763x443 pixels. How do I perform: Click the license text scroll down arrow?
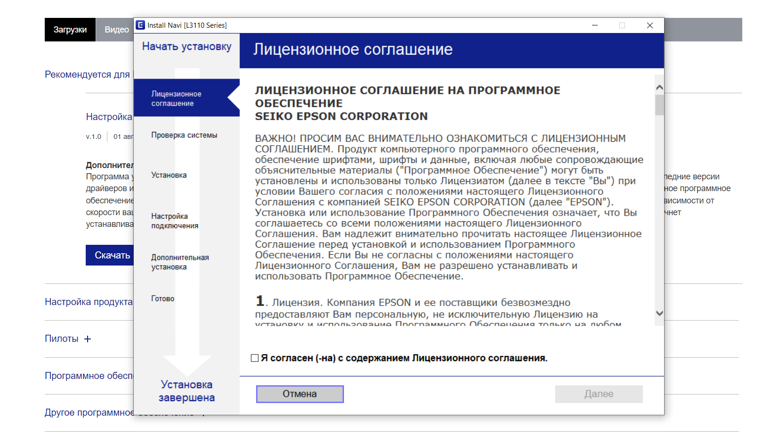point(659,313)
